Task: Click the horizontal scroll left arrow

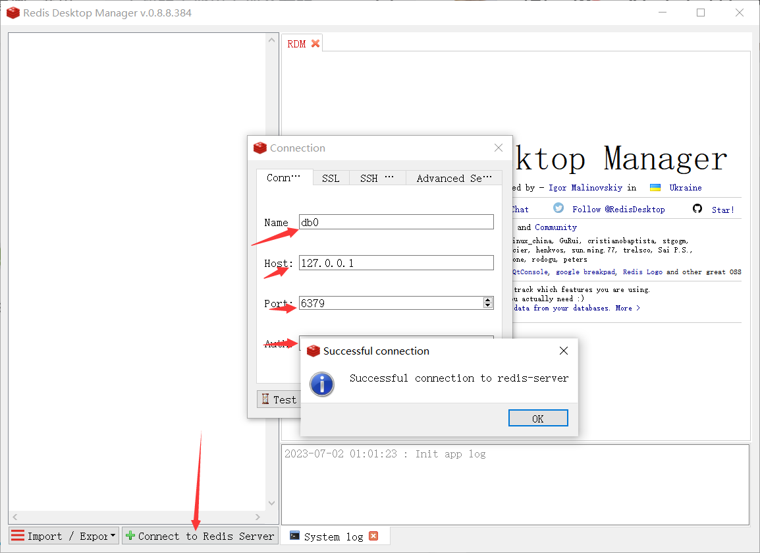Action: pos(15,517)
